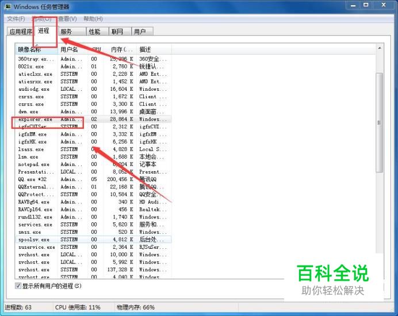The width and height of the screenshot is (398, 316).
Task: Click the 物理内存: 66% status entry
Action: coord(136,307)
